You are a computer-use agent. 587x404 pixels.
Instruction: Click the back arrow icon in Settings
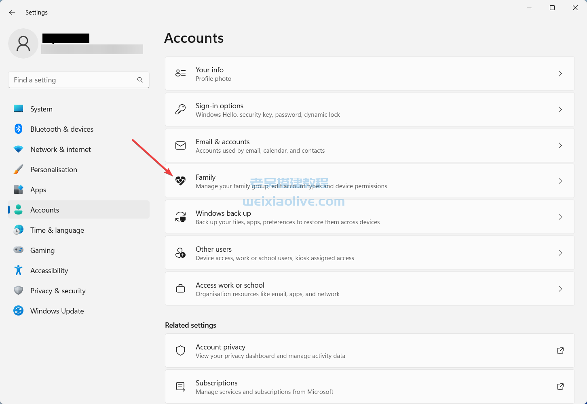tap(12, 13)
